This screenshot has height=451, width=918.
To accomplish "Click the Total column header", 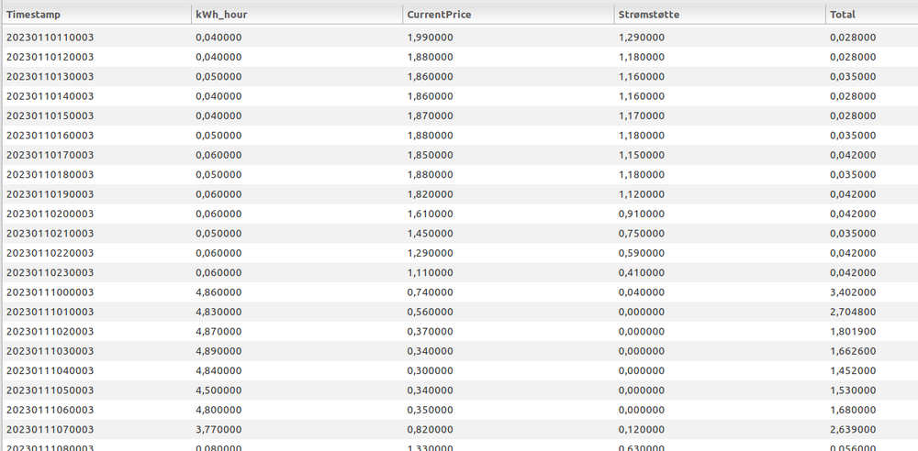I will click(844, 14).
